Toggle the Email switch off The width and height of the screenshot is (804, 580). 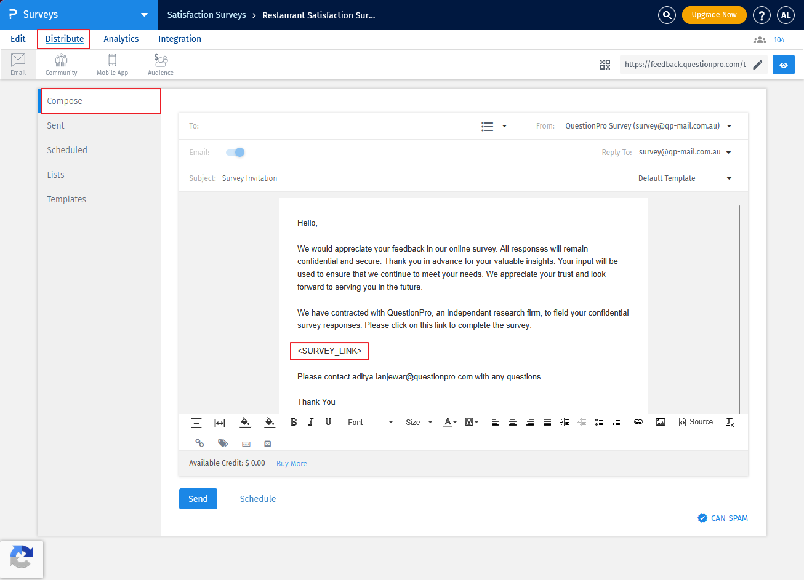pyautogui.click(x=234, y=152)
